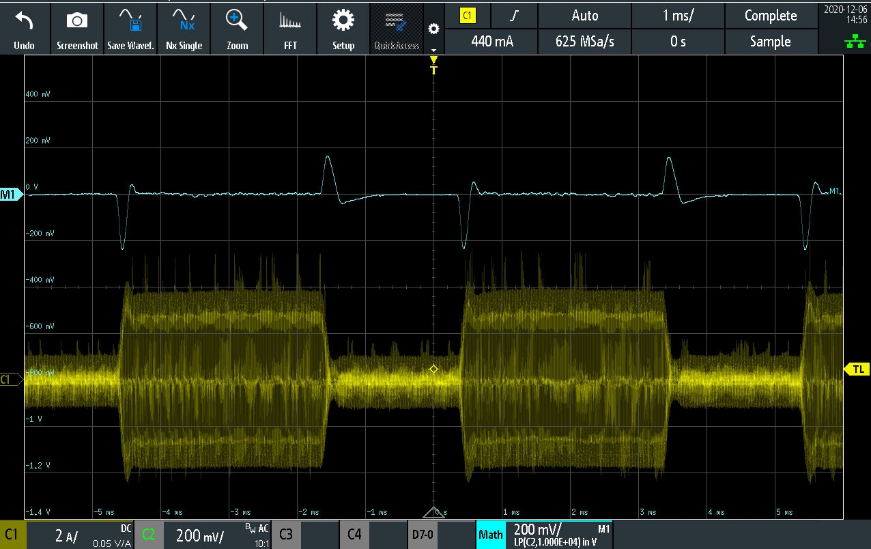Enable channel C3
This screenshot has height=549, width=871.
(286, 535)
